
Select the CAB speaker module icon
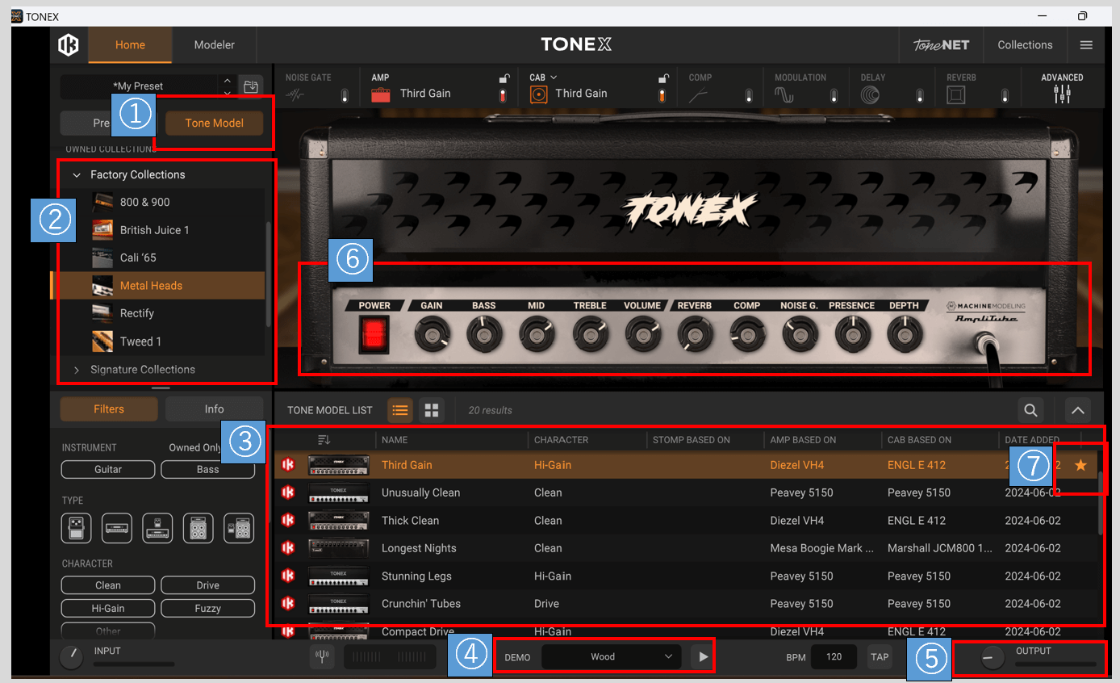pos(539,94)
